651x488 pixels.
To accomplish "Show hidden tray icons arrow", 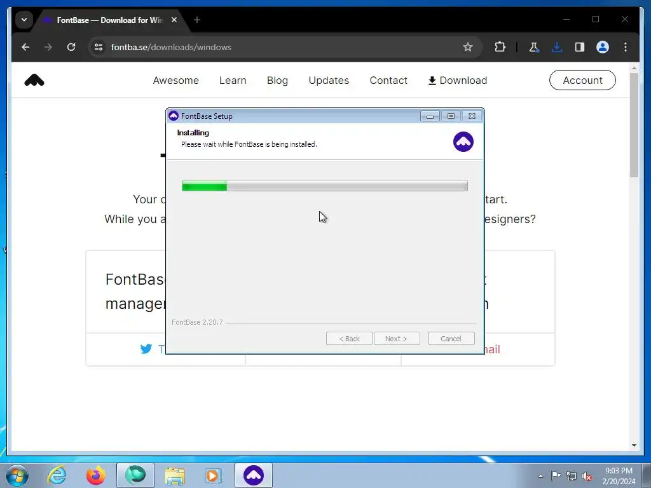I will (x=540, y=476).
